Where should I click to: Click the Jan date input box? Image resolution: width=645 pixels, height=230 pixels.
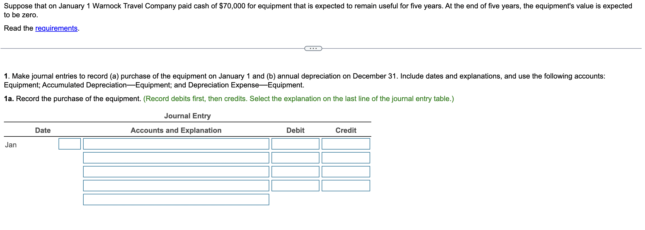[69, 144]
